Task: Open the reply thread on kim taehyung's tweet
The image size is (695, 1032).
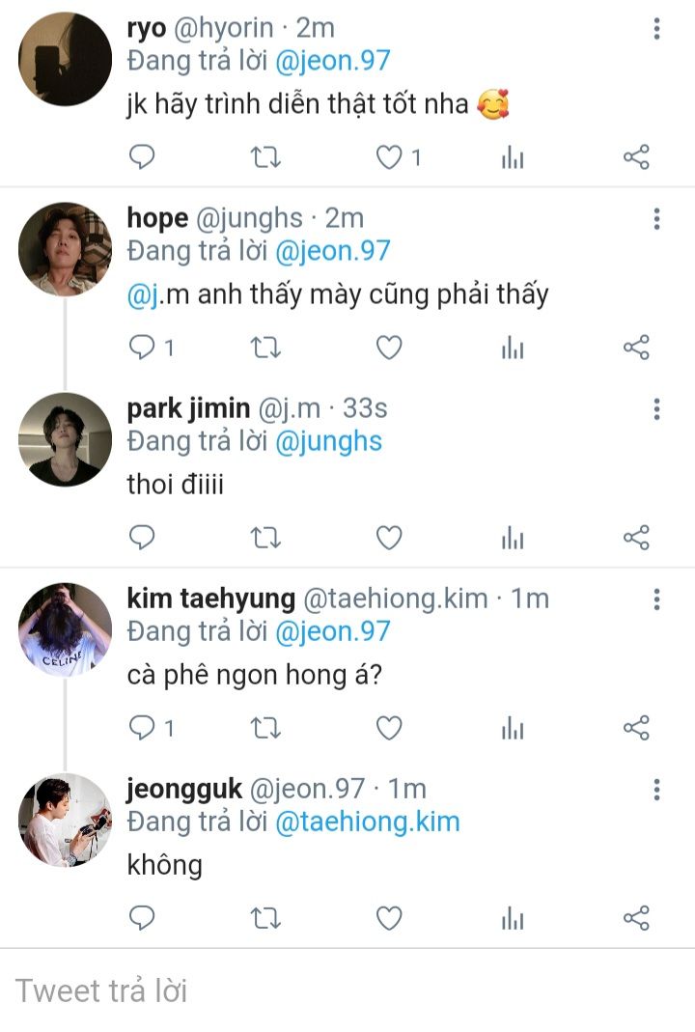Action: [x=142, y=728]
